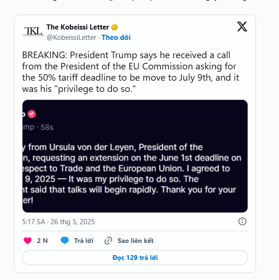Open the @KobeissiLetter handle
The image size is (279, 280).
point(71,38)
